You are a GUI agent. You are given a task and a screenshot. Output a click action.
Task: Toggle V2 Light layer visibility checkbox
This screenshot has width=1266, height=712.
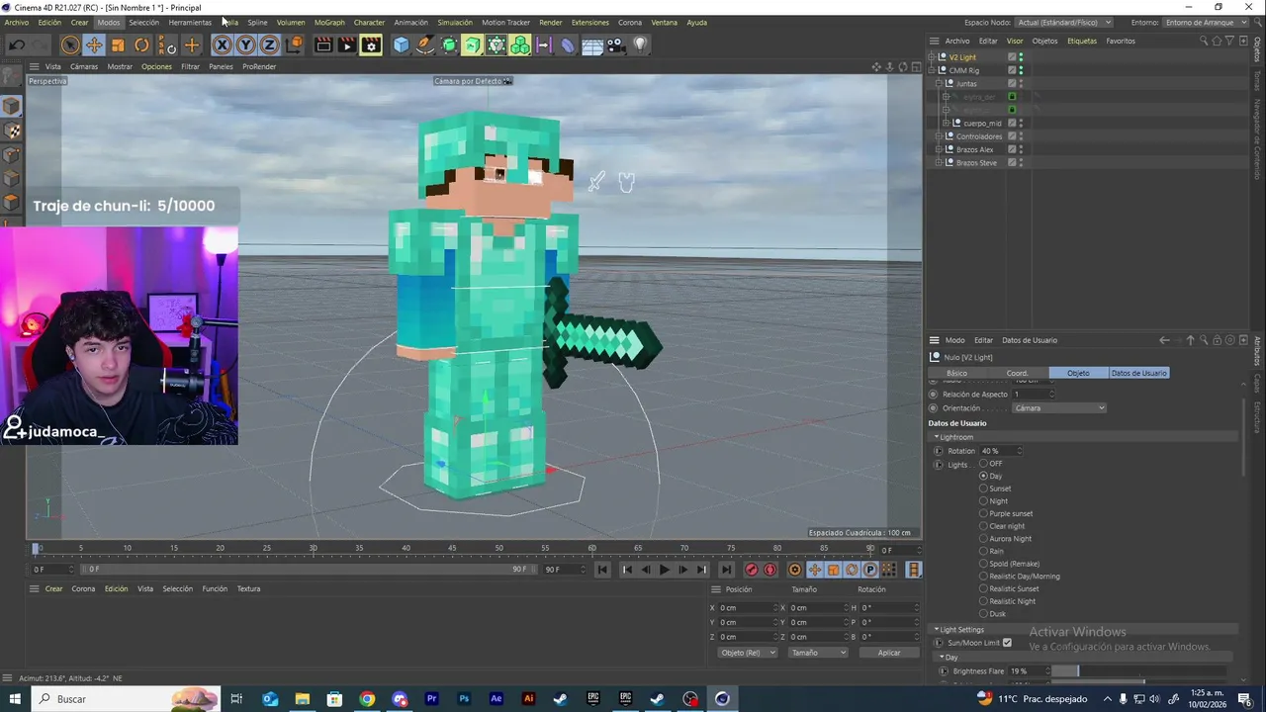[x=1012, y=57]
